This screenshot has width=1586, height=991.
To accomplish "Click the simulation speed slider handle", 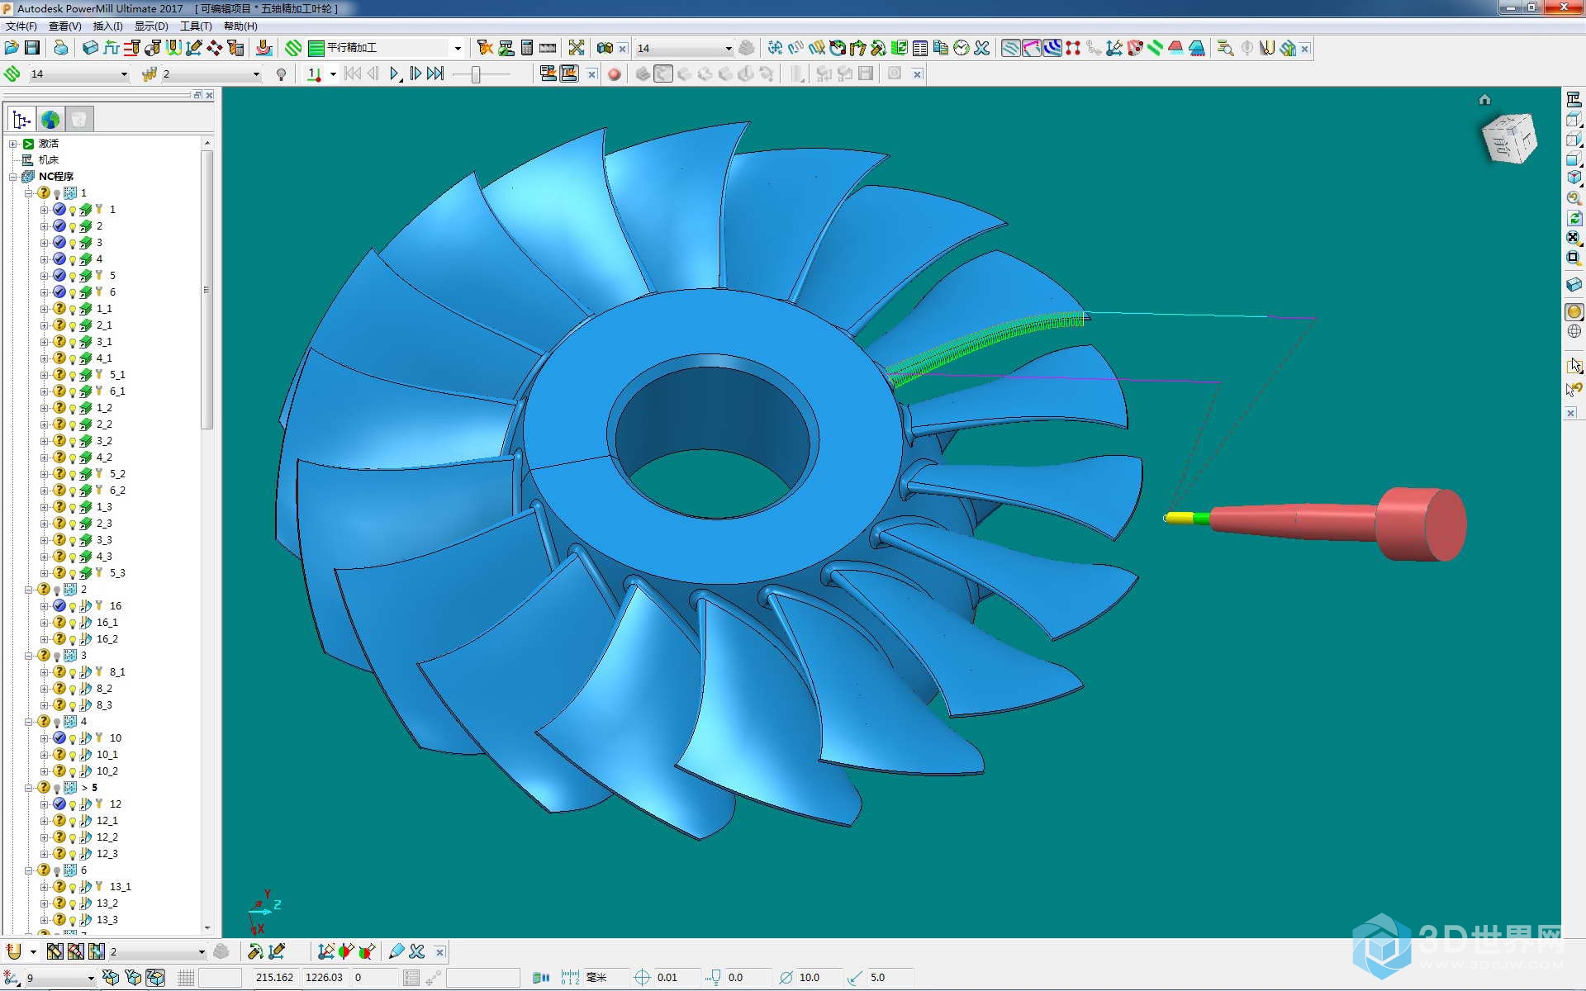I will click(x=476, y=74).
